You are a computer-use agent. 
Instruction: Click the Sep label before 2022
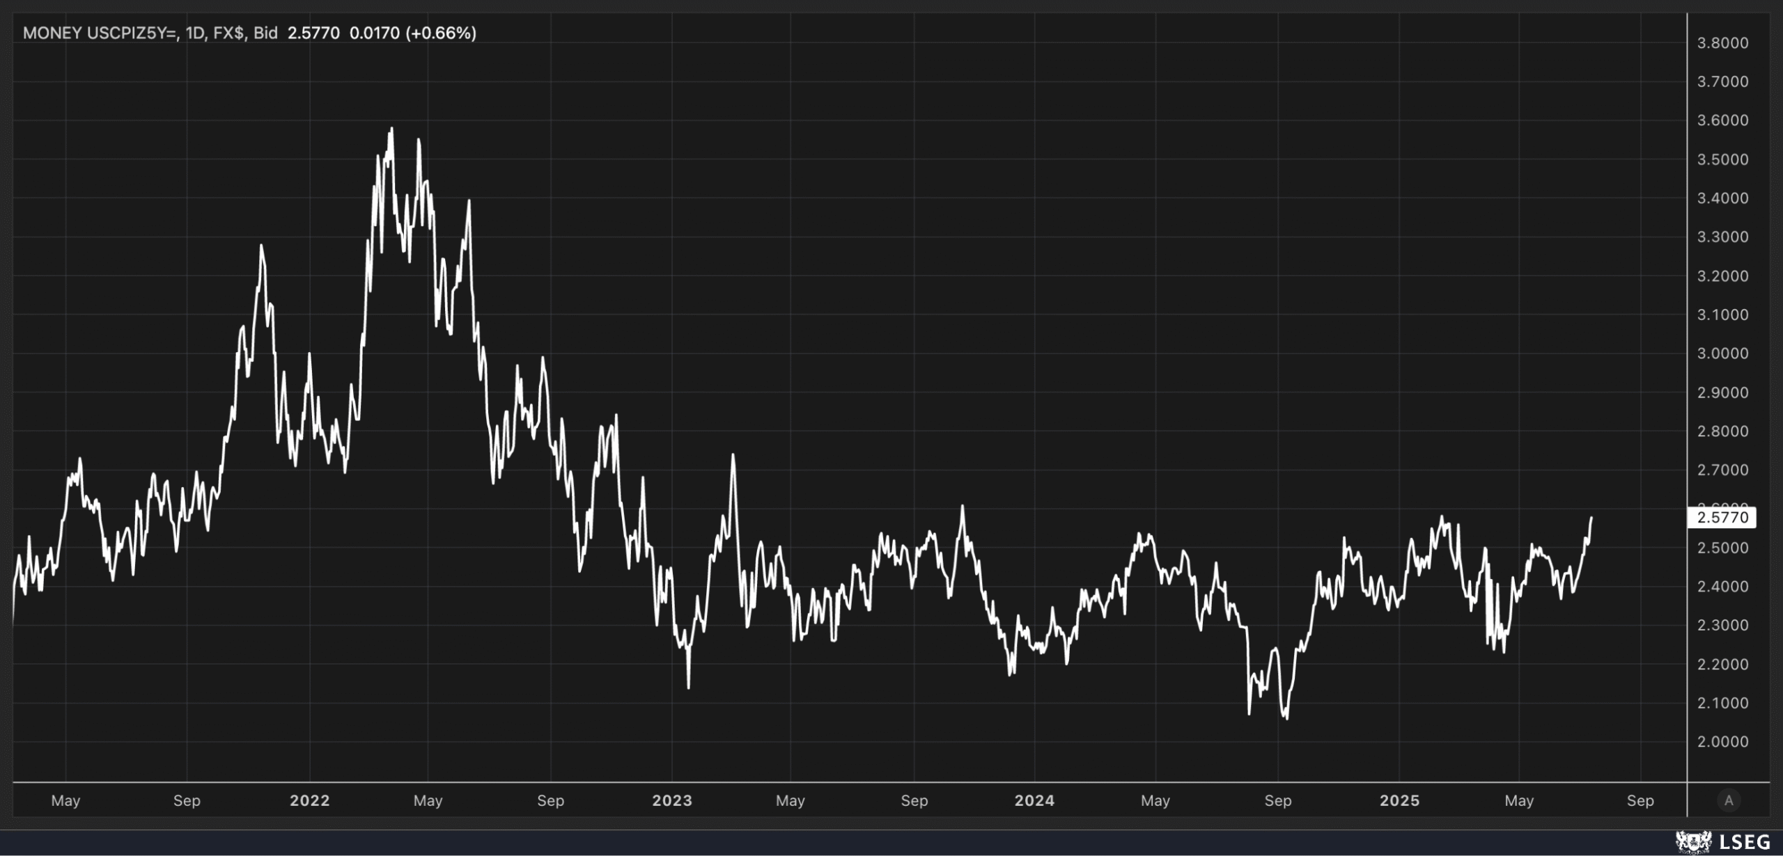187,801
